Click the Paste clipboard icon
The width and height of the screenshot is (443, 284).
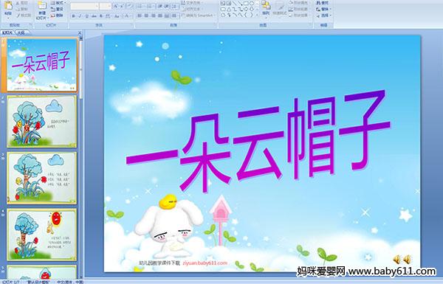point(8,6)
